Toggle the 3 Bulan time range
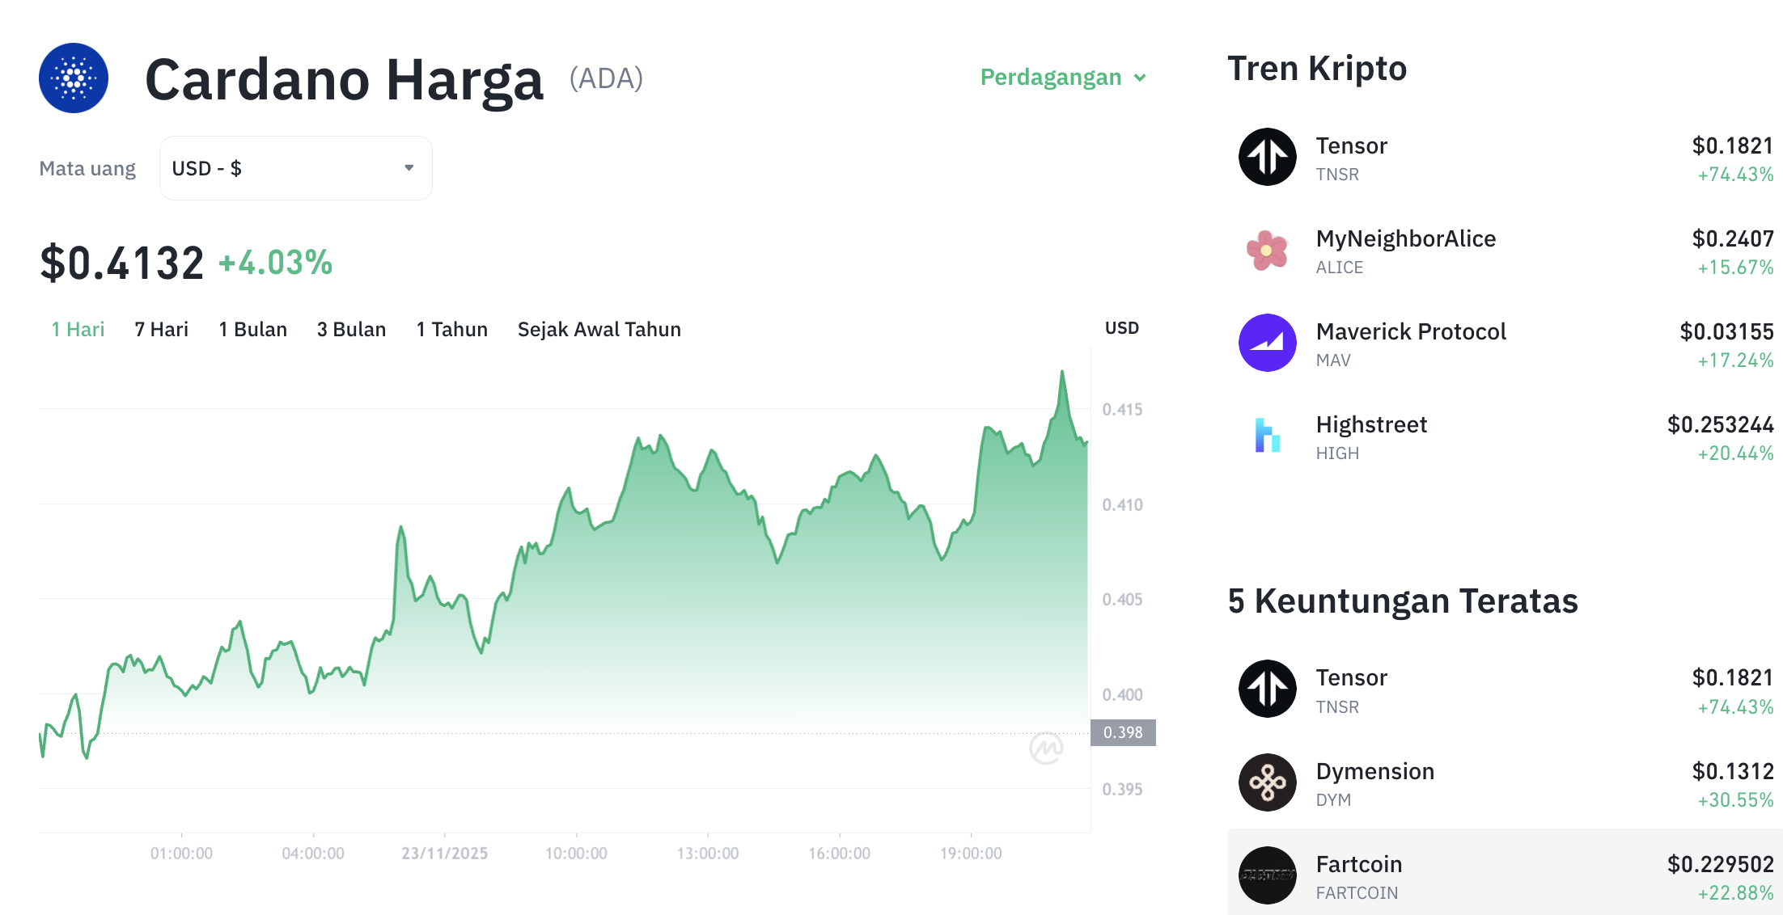 (351, 329)
